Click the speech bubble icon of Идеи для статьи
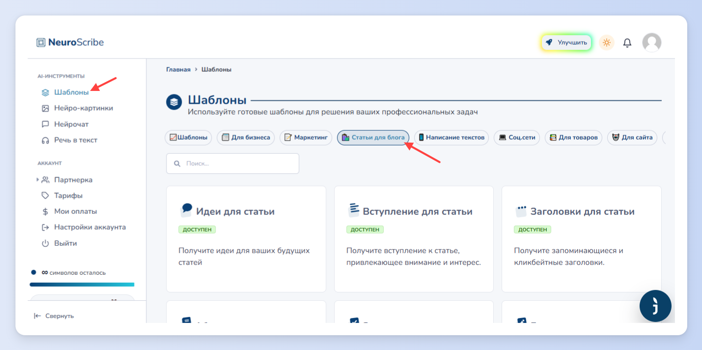 pyautogui.click(x=186, y=210)
